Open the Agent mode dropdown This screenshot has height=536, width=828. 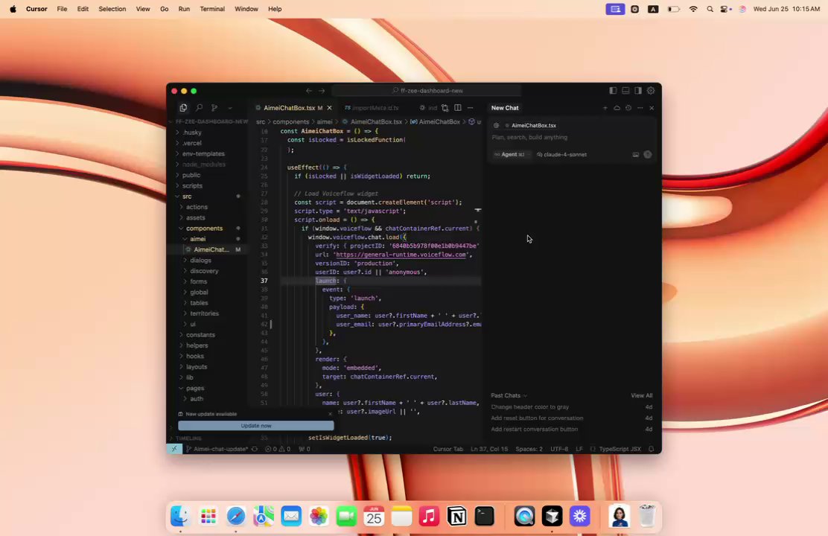pos(511,155)
